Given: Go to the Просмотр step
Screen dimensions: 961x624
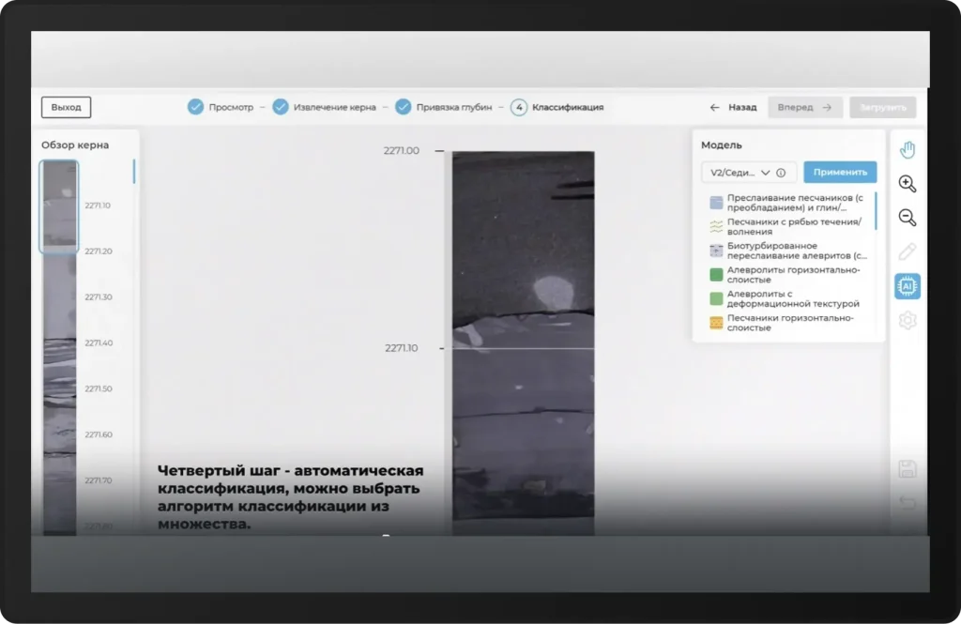Looking at the screenshot, I should tap(221, 107).
